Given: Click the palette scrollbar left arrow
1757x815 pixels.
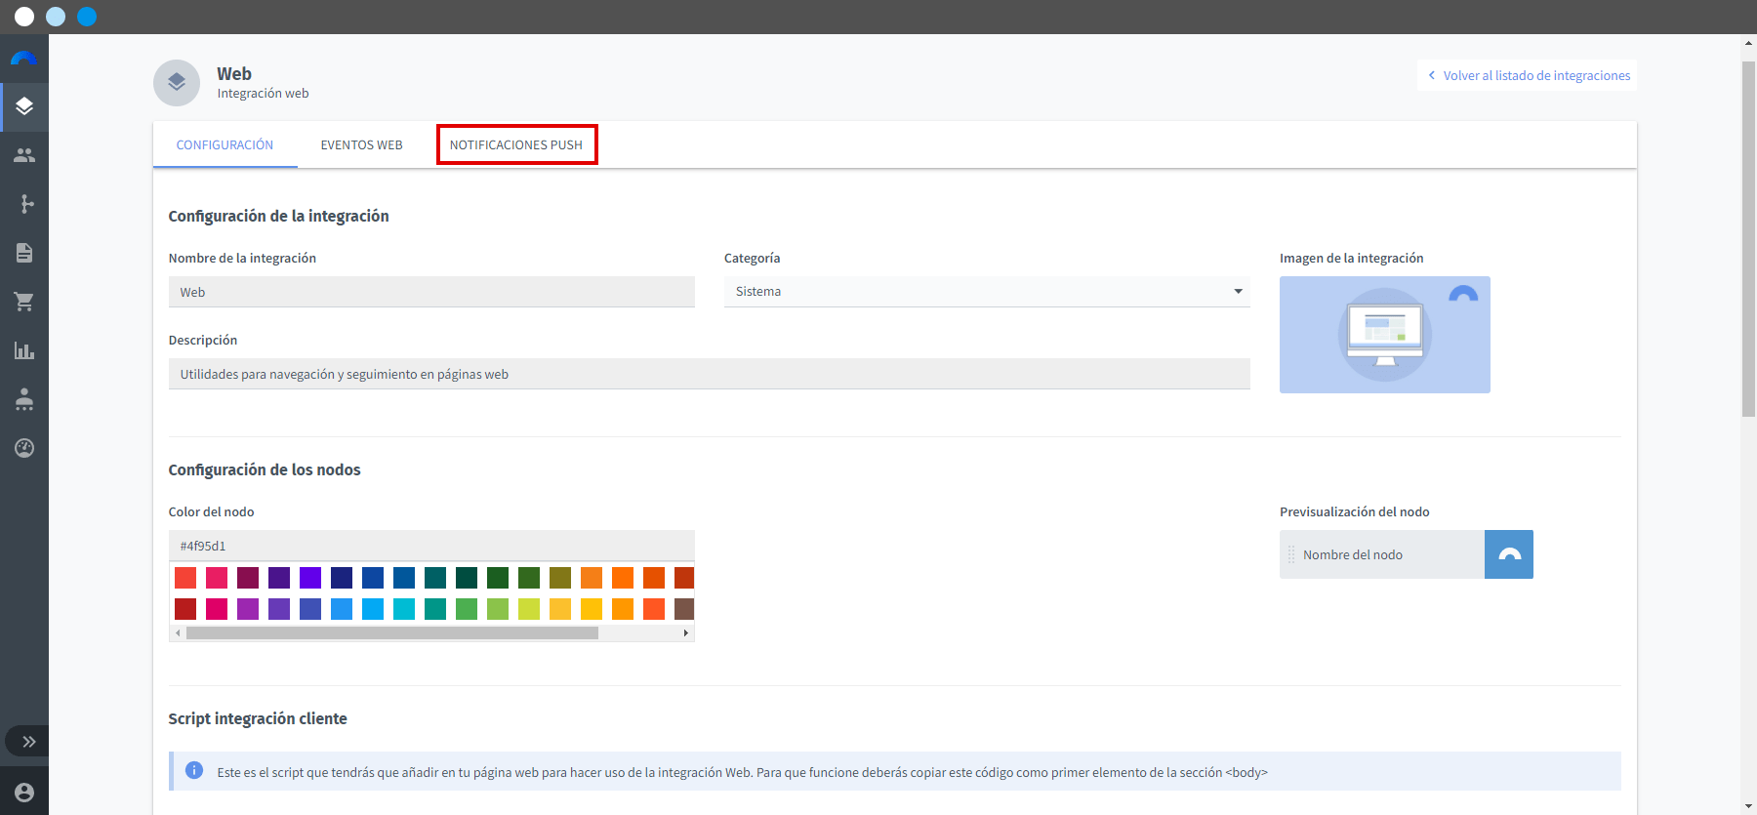Looking at the screenshot, I should tap(178, 632).
